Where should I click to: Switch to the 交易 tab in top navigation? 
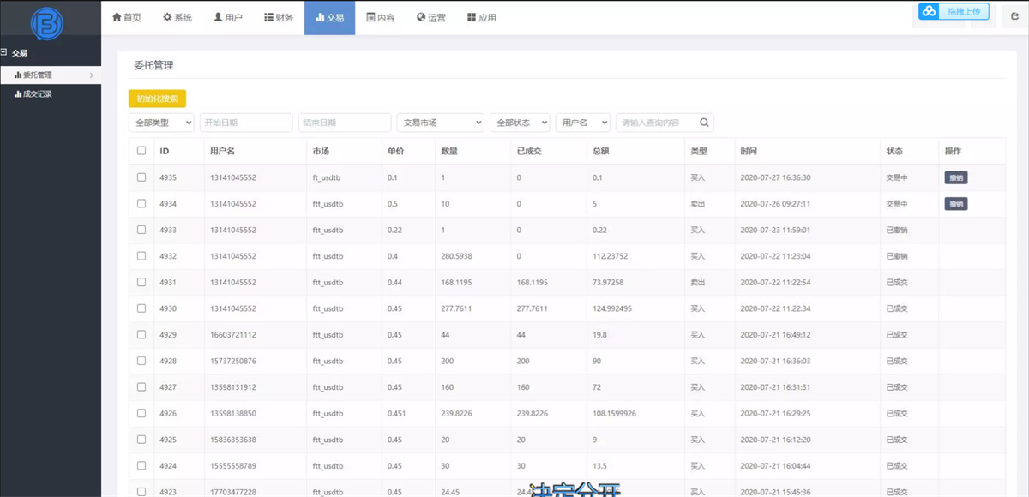point(329,16)
